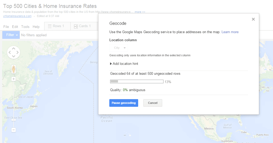The width and height of the screenshot is (273, 143).
Task: Open the File menu
Action: click(x=6, y=27)
